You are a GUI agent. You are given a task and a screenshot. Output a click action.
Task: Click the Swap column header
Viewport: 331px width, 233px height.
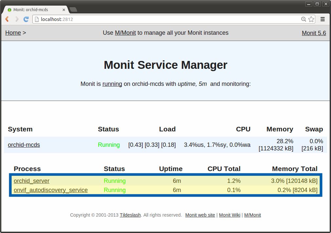pos(314,129)
